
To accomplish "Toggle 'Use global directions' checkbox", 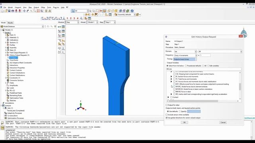I will (167, 118).
